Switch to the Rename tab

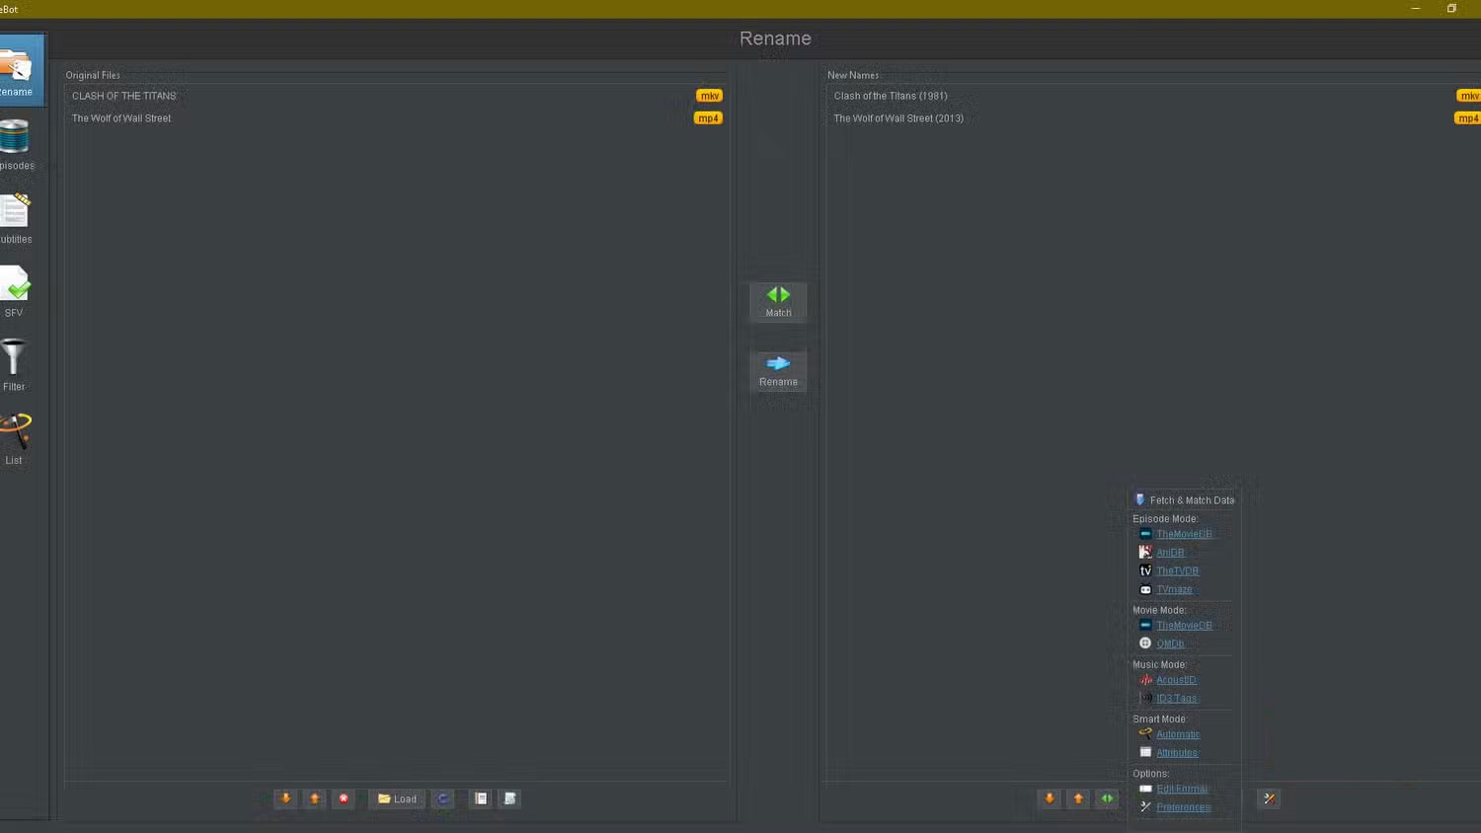point(20,69)
